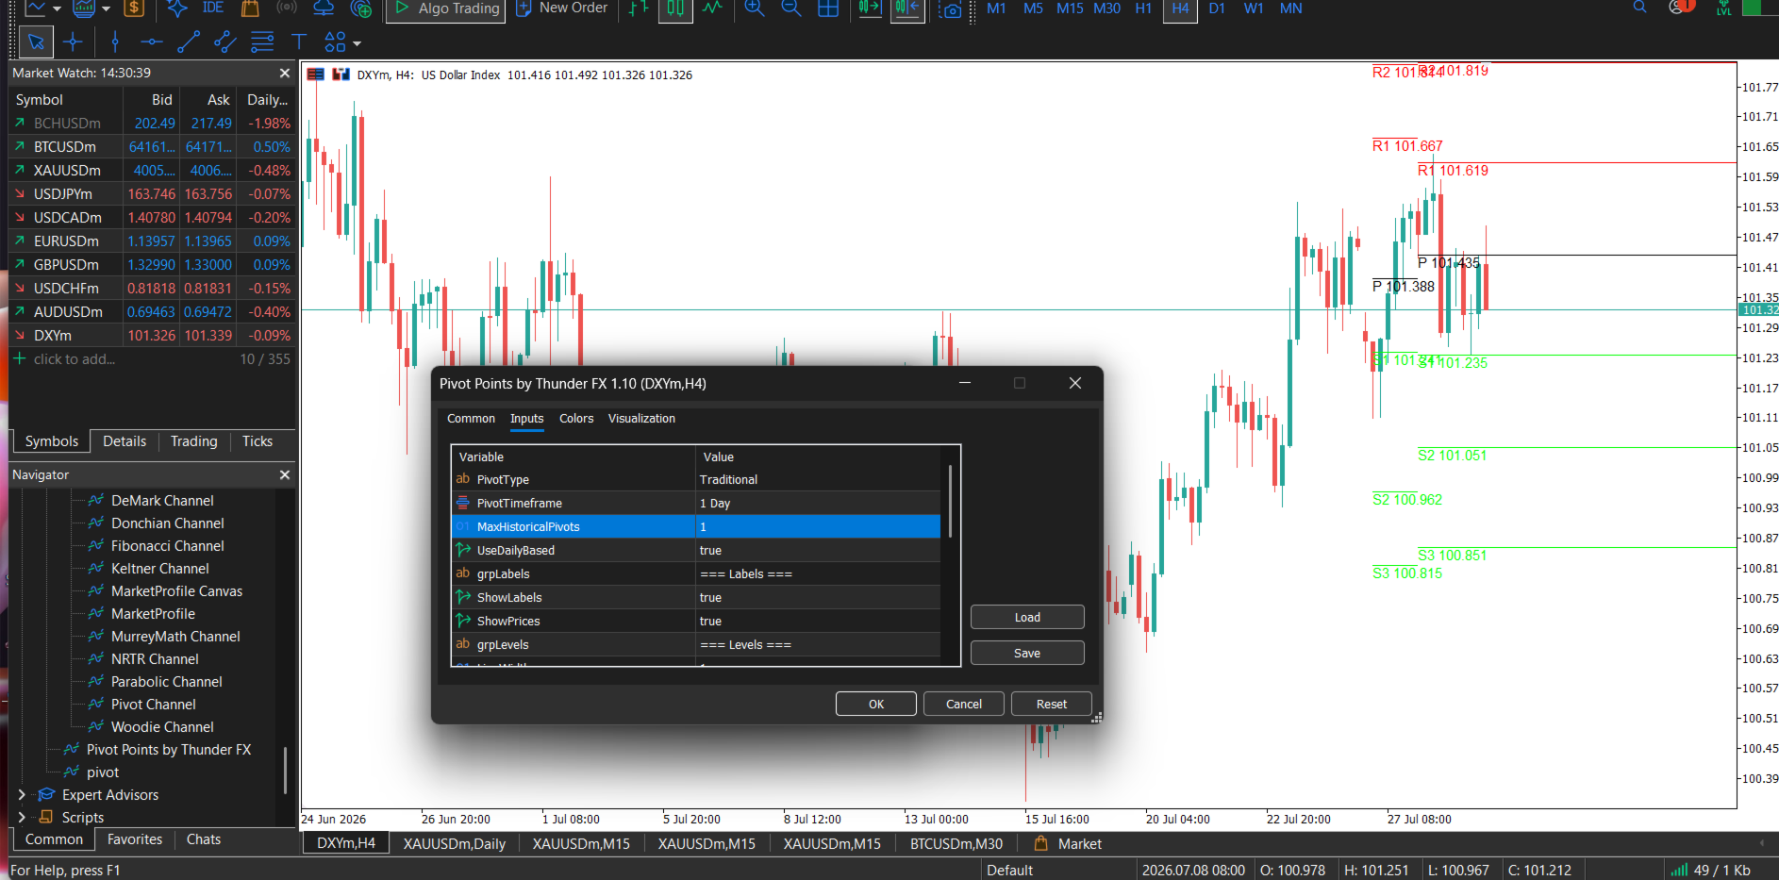Open the account profile notification icon
Image resolution: width=1779 pixels, height=880 pixels.
(1681, 8)
